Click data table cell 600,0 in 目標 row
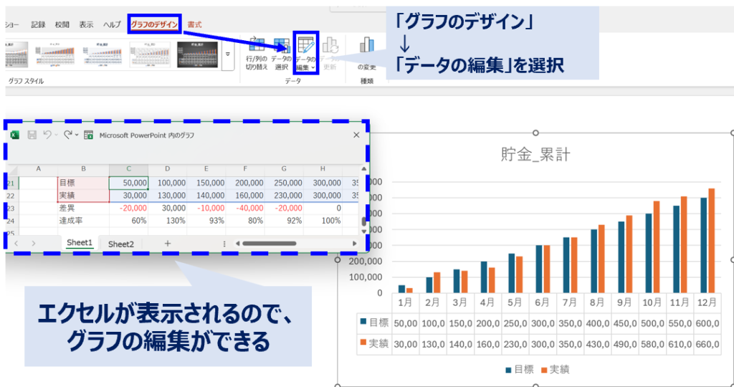Viewport: 734px width, 387px height. tap(707, 322)
